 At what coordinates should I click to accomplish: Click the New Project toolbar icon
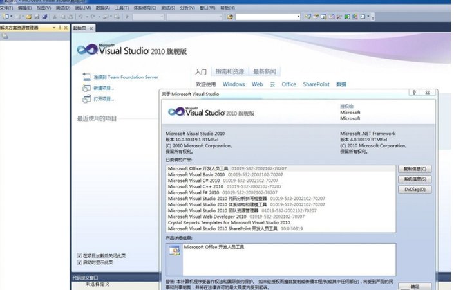click(x=6, y=17)
